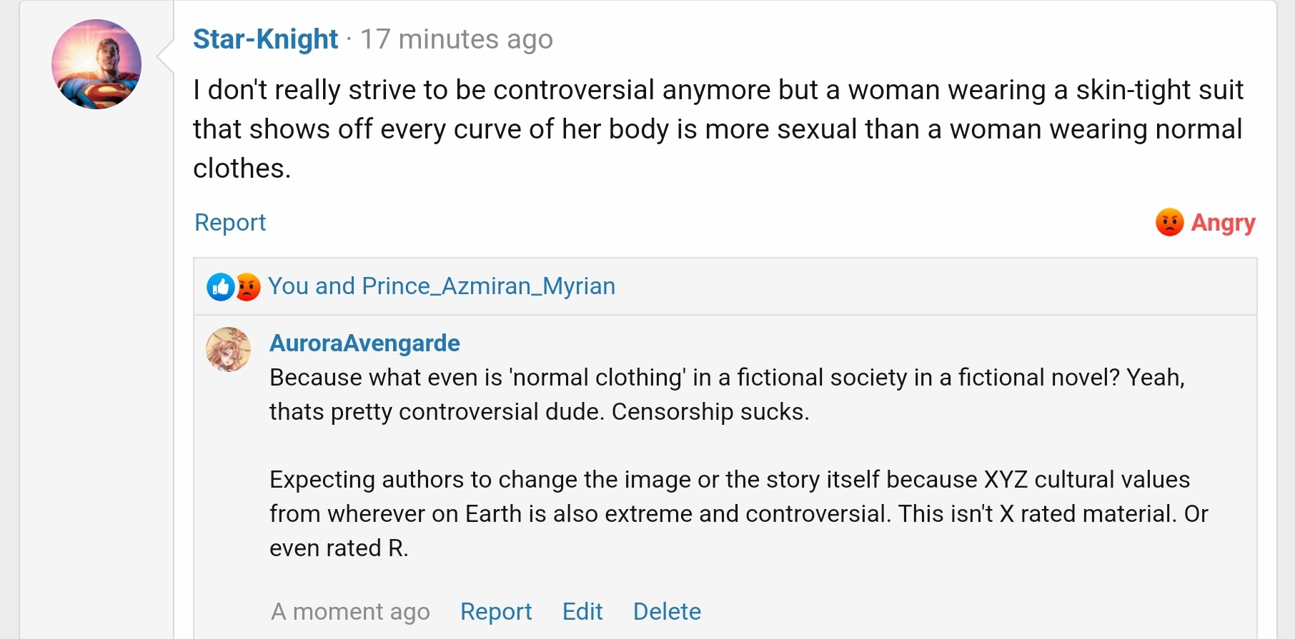Report AuroraAvengarde's reply
This screenshot has height=639, width=1295.
(496, 612)
